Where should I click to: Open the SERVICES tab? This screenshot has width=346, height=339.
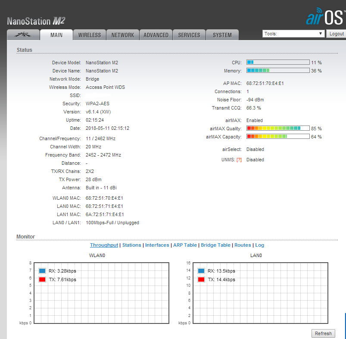pyautogui.click(x=189, y=35)
